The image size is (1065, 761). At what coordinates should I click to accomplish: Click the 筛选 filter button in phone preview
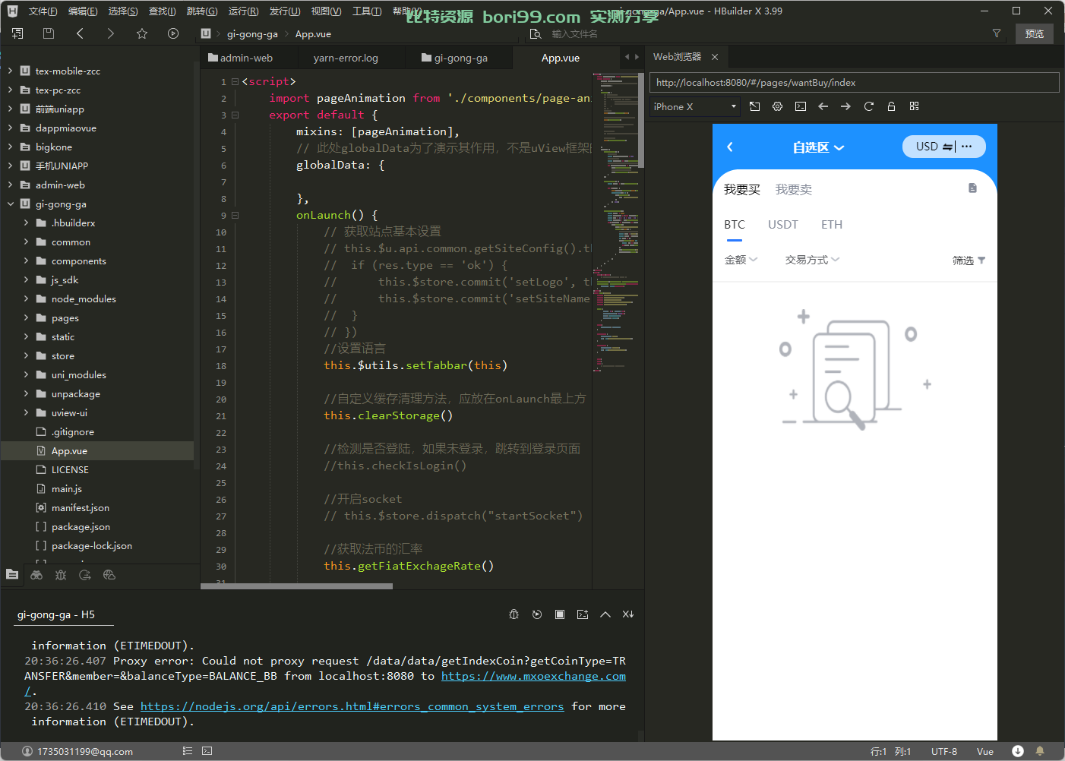coord(969,261)
